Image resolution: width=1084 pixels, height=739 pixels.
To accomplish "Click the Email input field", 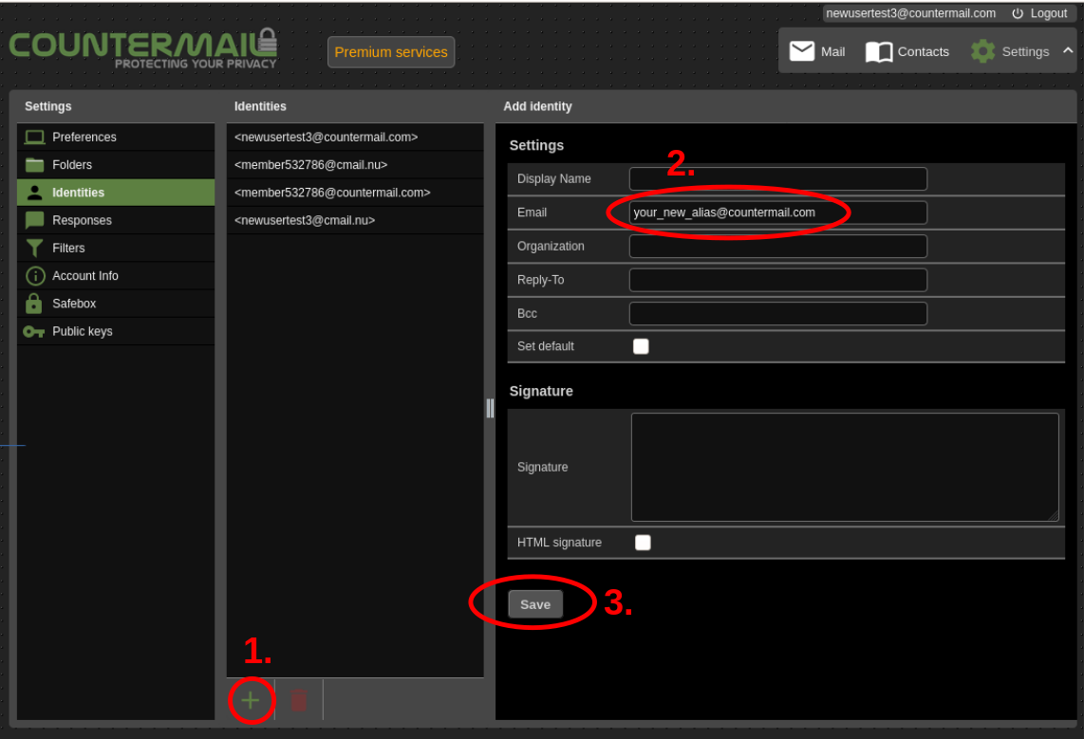I will (x=777, y=212).
